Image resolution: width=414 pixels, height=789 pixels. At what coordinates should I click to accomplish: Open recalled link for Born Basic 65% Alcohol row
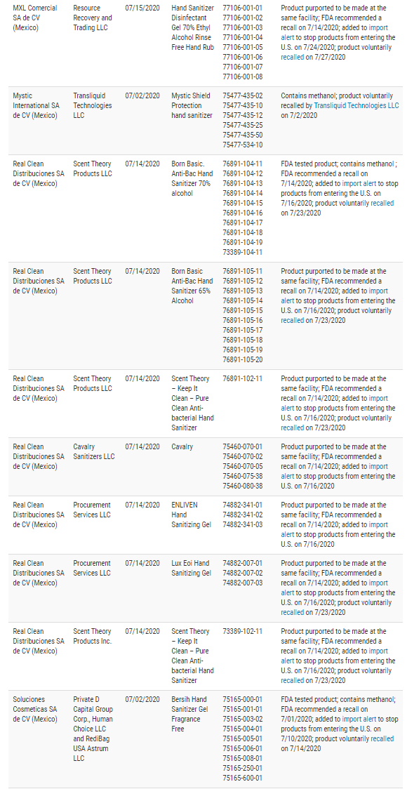(293, 320)
